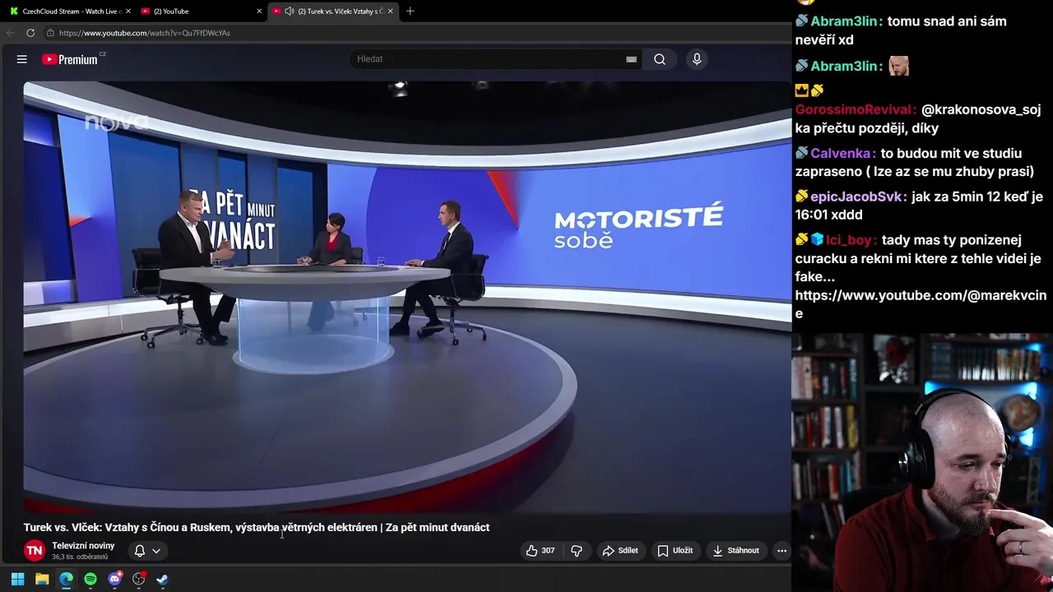The image size is (1053, 592).
Task: Open a new browser tab
Action: (x=411, y=12)
